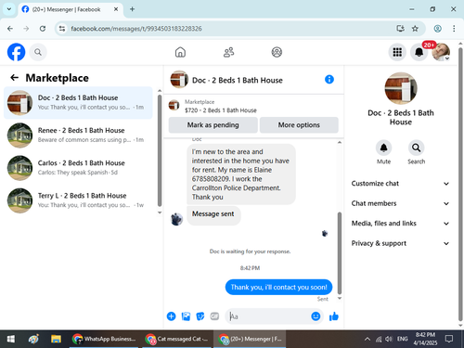Choose a GIF icon in composer
This screenshot has height=348, width=464.
tap(214, 316)
